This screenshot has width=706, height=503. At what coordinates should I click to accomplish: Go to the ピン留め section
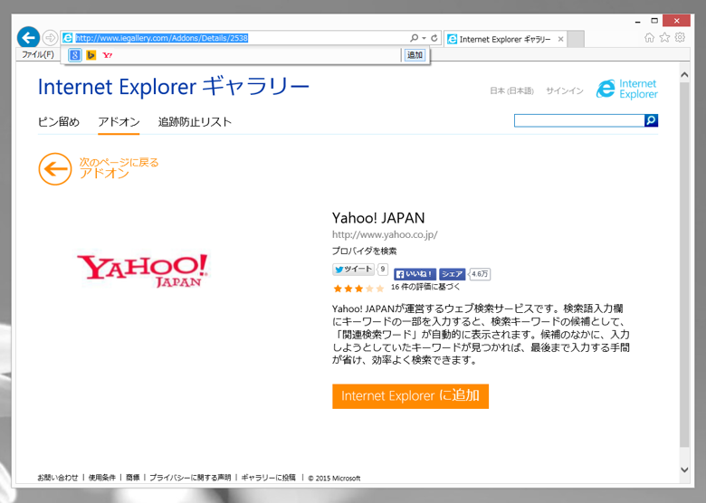click(59, 122)
